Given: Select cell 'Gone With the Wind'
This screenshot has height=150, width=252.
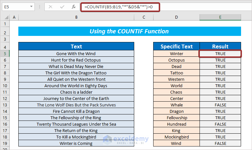Looking at the screenshot, I should pos(76,54).
